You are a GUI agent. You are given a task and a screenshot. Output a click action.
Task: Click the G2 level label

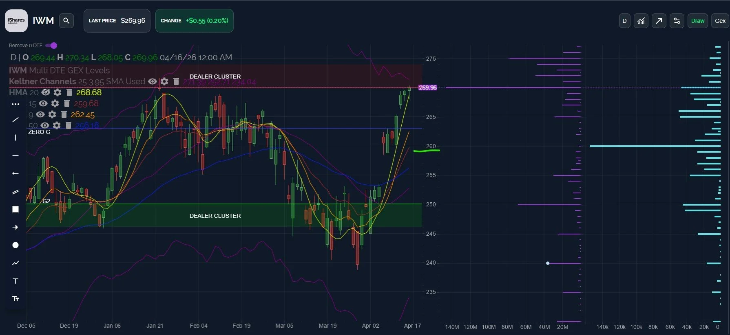[x=46, y=201]
